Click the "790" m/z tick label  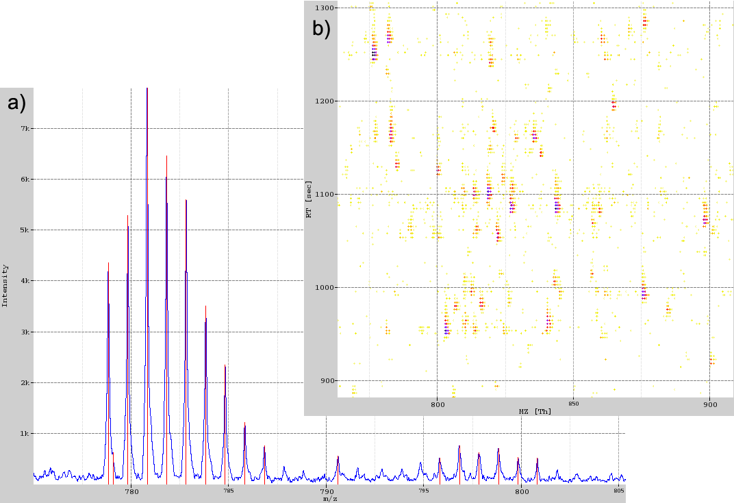pos(327,491)
